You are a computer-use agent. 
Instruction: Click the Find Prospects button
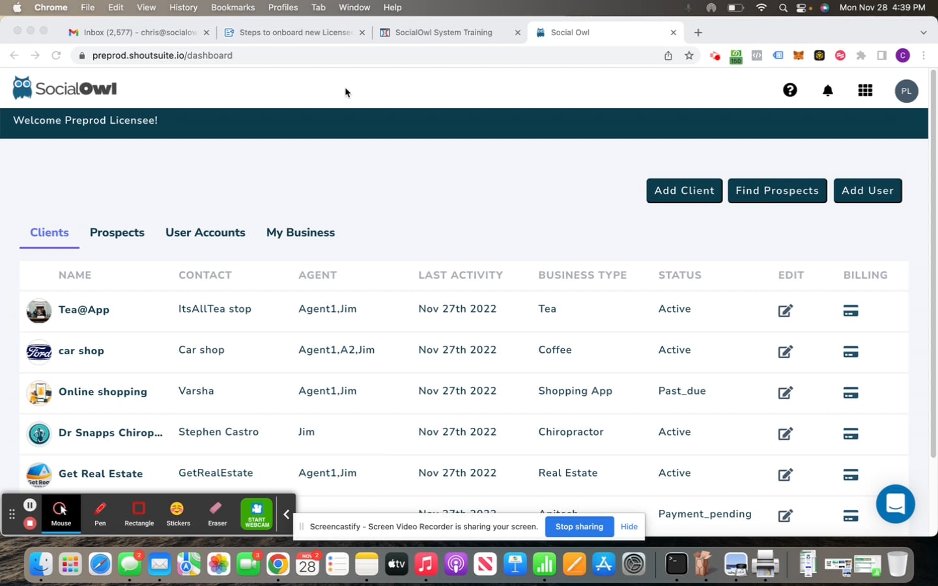click(x=777, y=191)
